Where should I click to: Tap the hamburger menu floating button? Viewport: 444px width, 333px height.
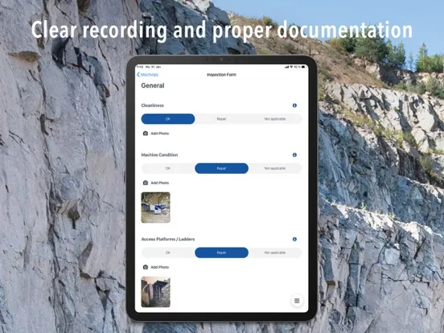[x=297, y=301]
